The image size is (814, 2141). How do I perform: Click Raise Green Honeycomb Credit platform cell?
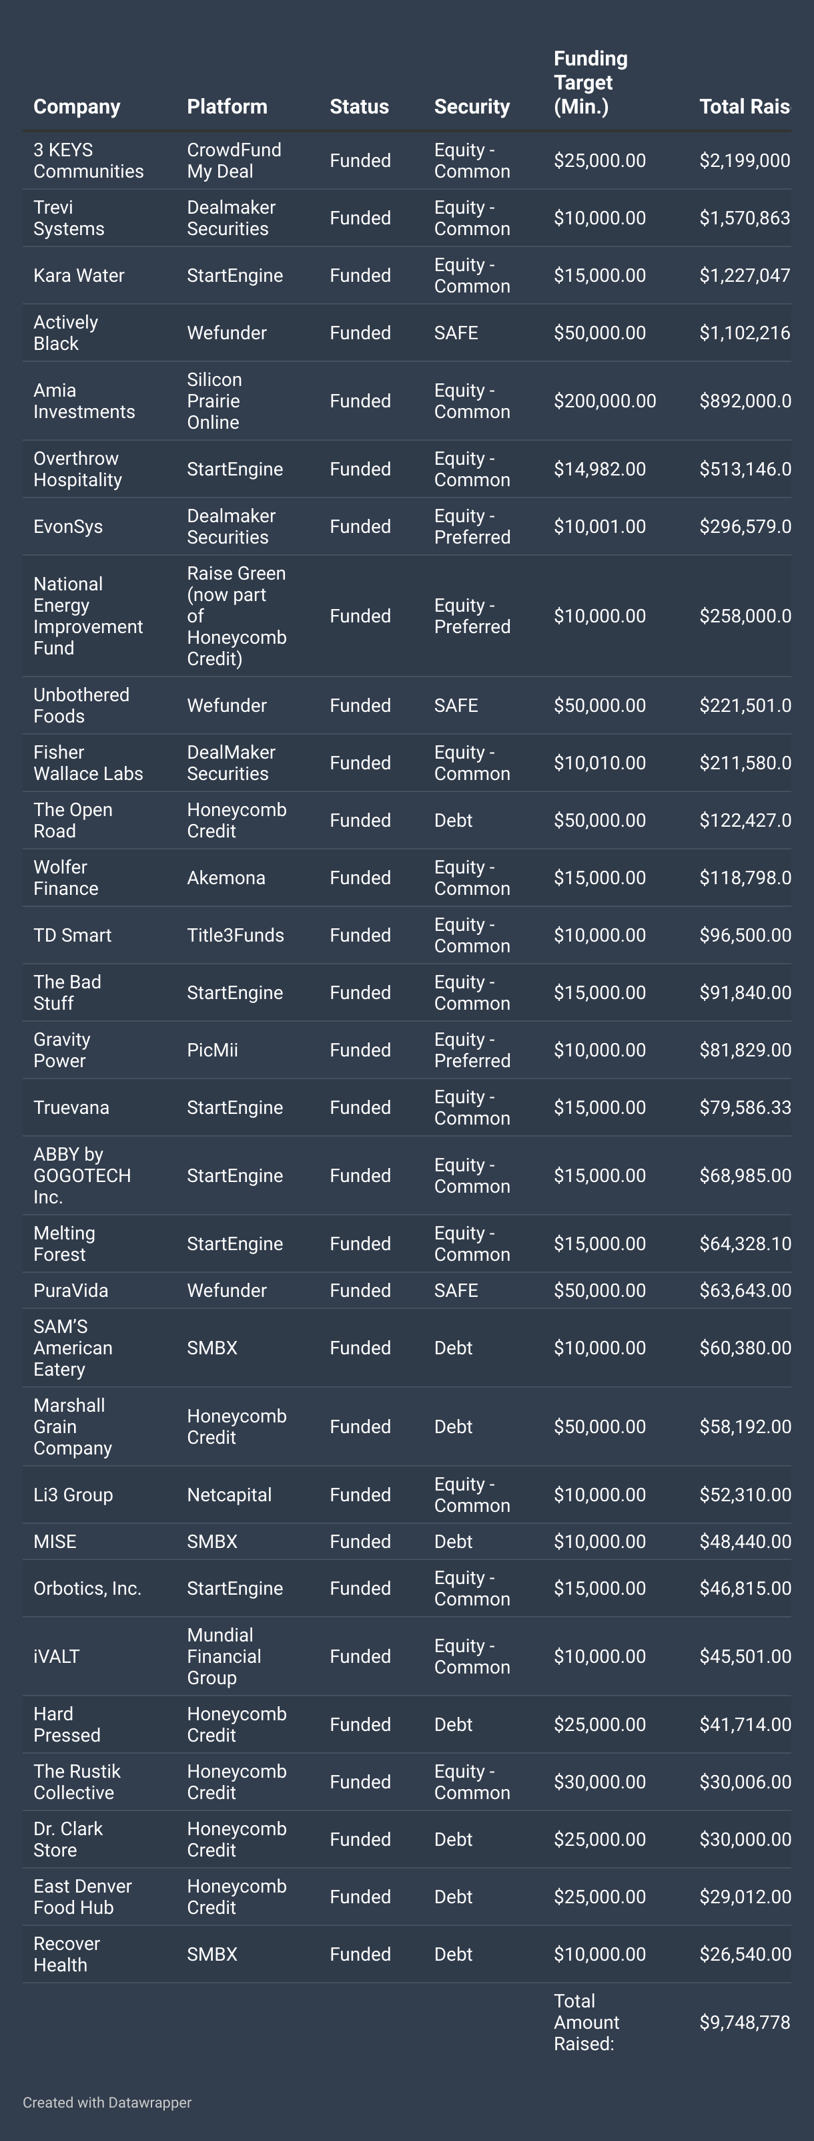pyautogui.click(x=237, y=616)
